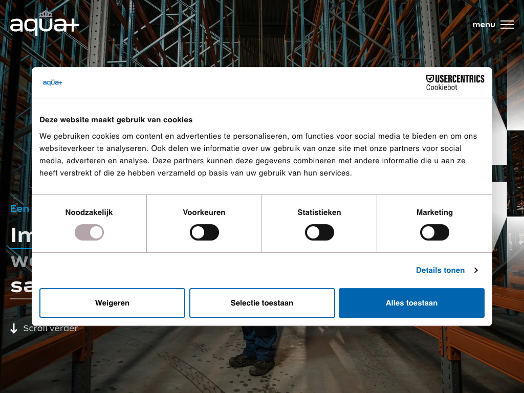The image size is (524, 393).
Task: Click the Statistieken category label
Action: pyautogui.click(x=319, y=212)
